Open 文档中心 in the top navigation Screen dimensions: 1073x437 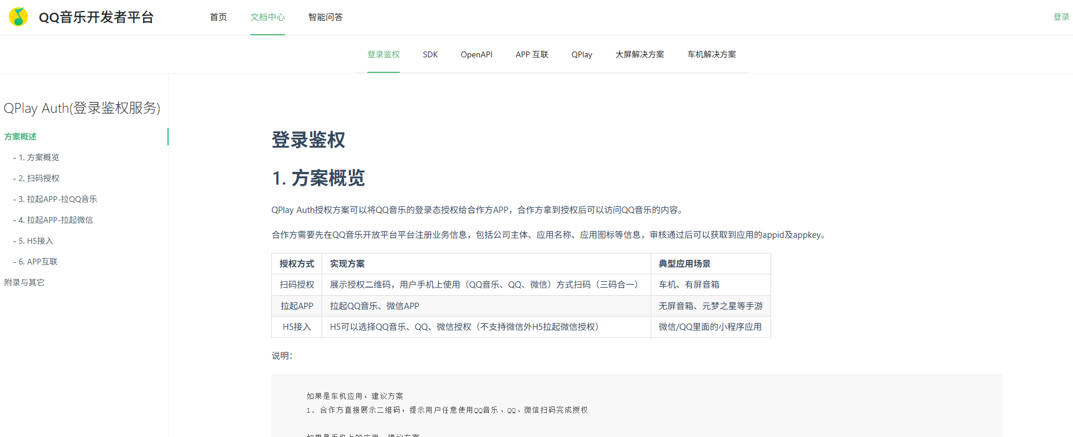pyautogui.click(x=268, y=17)
